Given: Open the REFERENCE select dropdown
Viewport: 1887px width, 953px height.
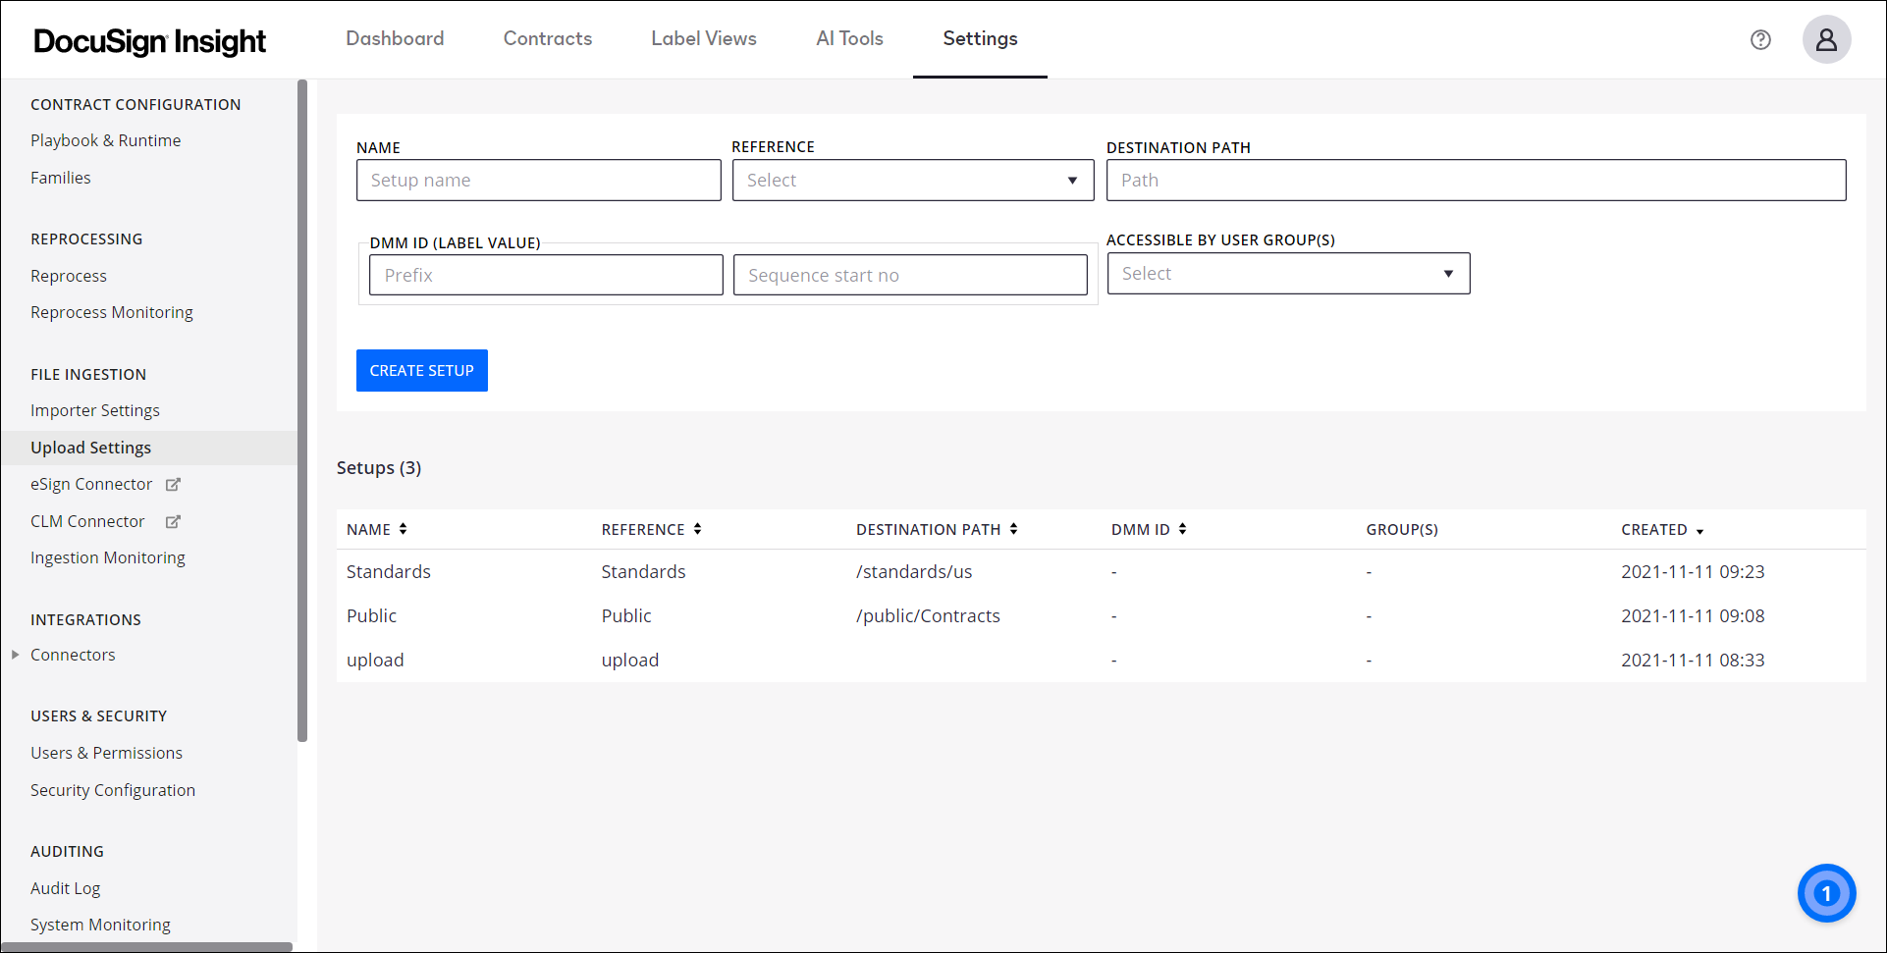Looking at the screenshot, I should coord(912,180).
